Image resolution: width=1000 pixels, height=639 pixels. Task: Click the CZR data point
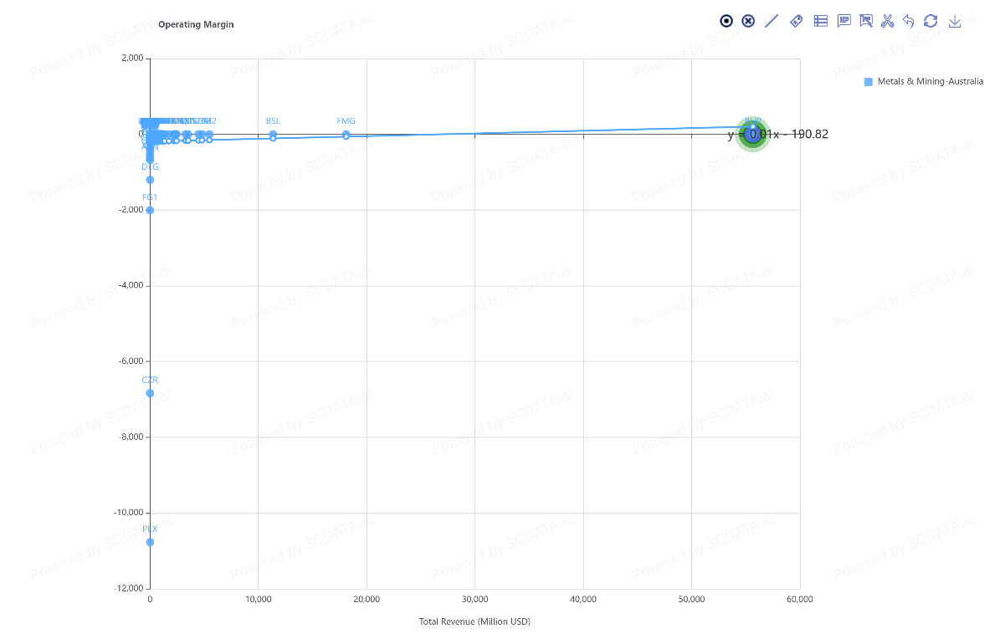(150, 393)
